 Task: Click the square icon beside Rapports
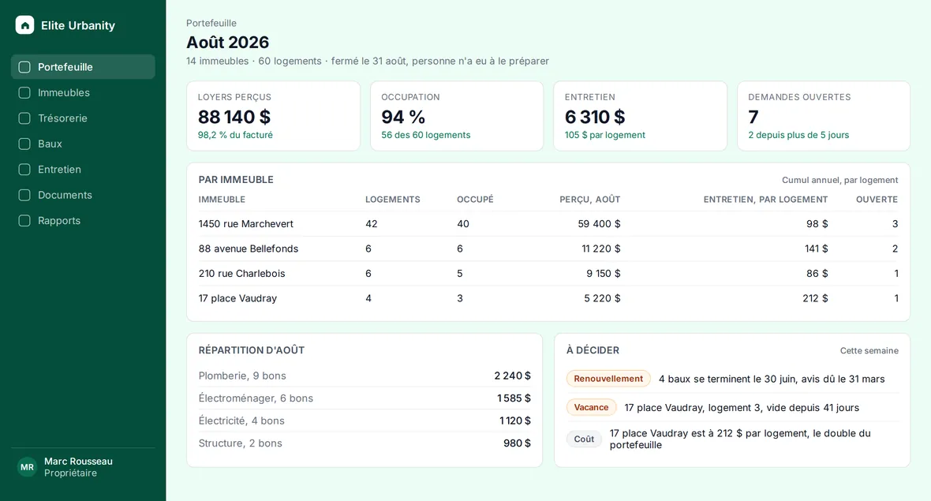click(24, 220)
